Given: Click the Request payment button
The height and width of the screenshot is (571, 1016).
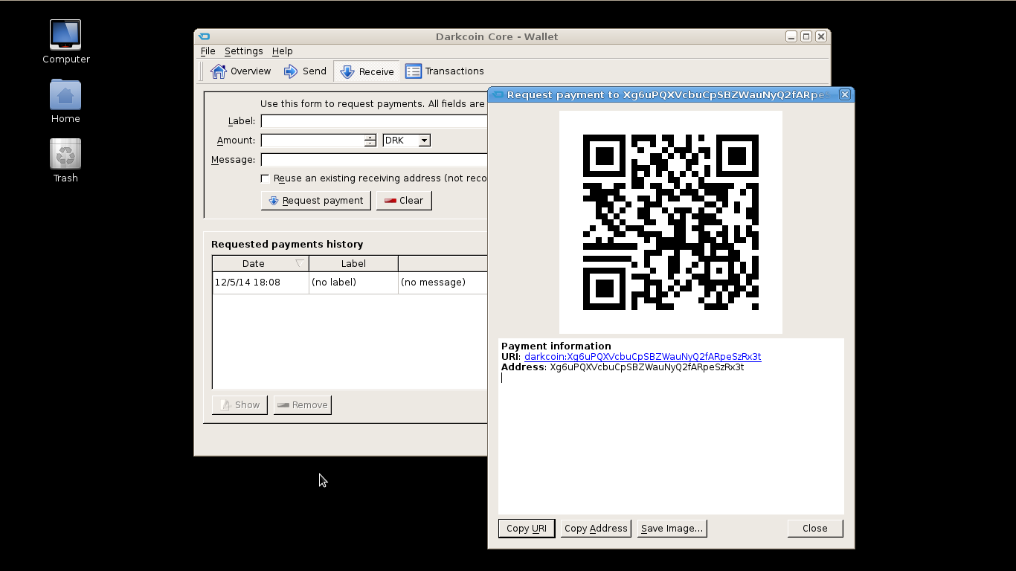Looking at the screenshot, I should (x=316, y=201).
